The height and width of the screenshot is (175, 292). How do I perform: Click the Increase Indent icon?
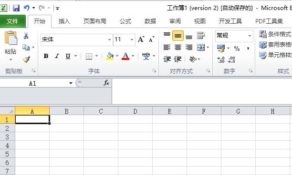pos(178,59)
